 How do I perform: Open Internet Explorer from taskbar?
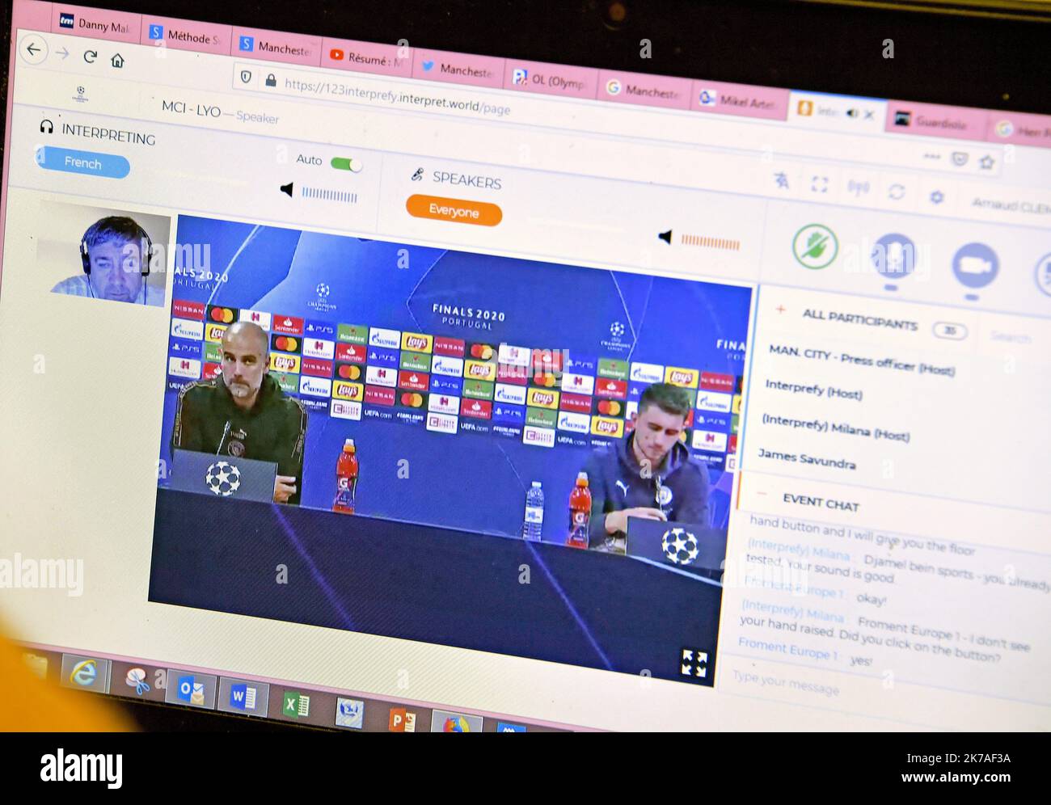pyautogui.click(x=82, y=672)
